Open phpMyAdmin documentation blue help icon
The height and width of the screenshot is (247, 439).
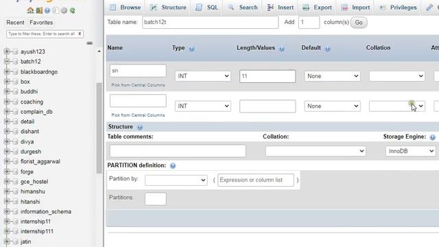pos(47,11)
